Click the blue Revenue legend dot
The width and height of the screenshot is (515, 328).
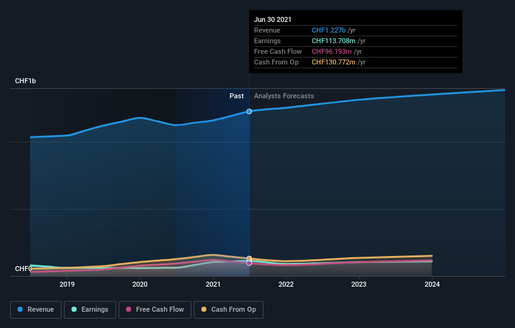(x=20, y=309)
